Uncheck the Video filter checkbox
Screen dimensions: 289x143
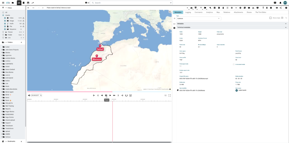(x=5, y=18)
